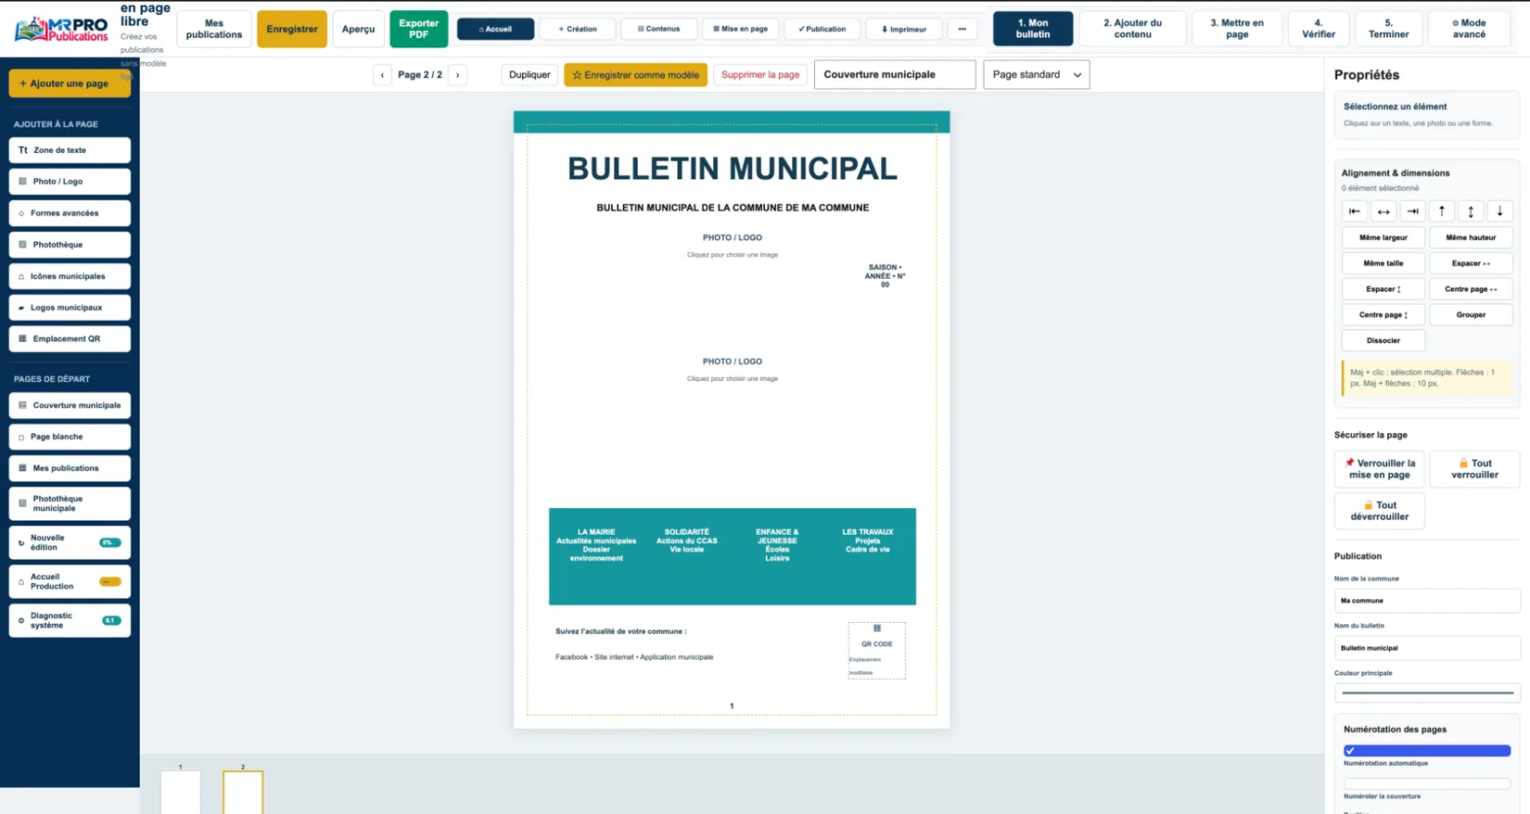Edit the Couverture municipale page name field
The image size is (1530, 814).
(895, 75)
